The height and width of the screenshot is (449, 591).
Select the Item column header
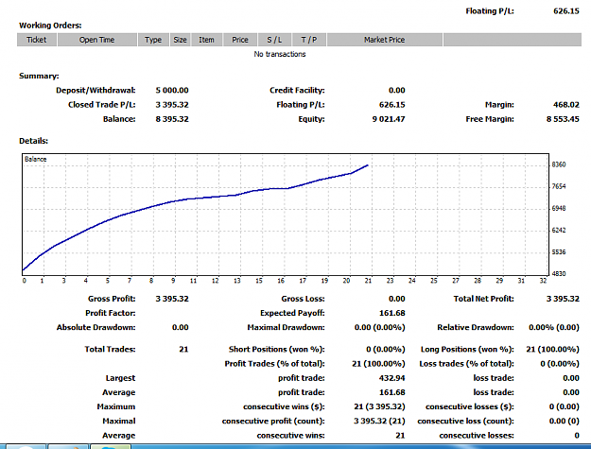click(x=206, y=40)
